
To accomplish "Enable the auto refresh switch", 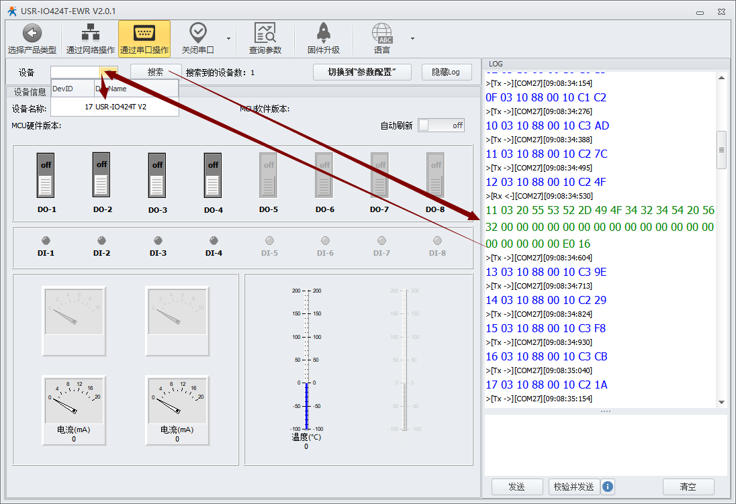I will coord(441,125).
